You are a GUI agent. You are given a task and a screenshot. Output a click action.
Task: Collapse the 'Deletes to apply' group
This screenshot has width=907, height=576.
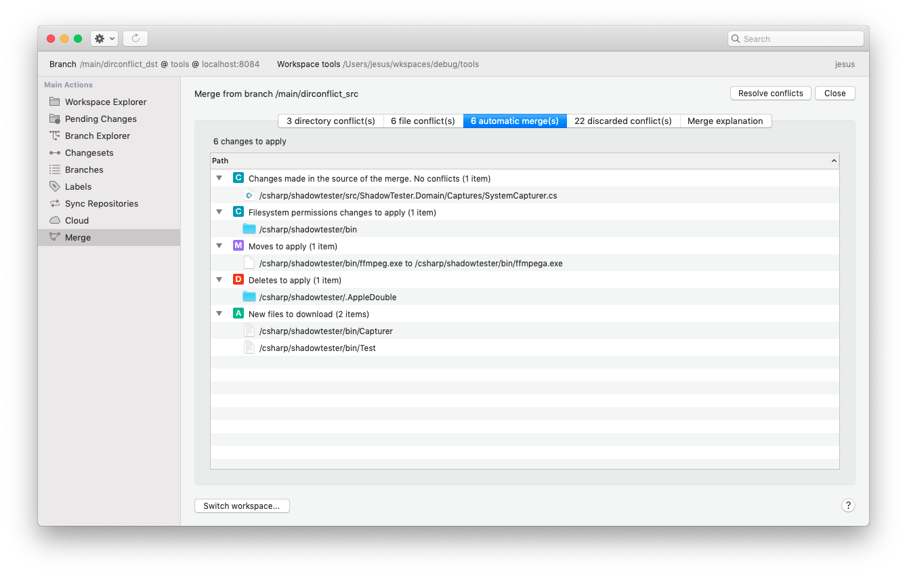219,279
